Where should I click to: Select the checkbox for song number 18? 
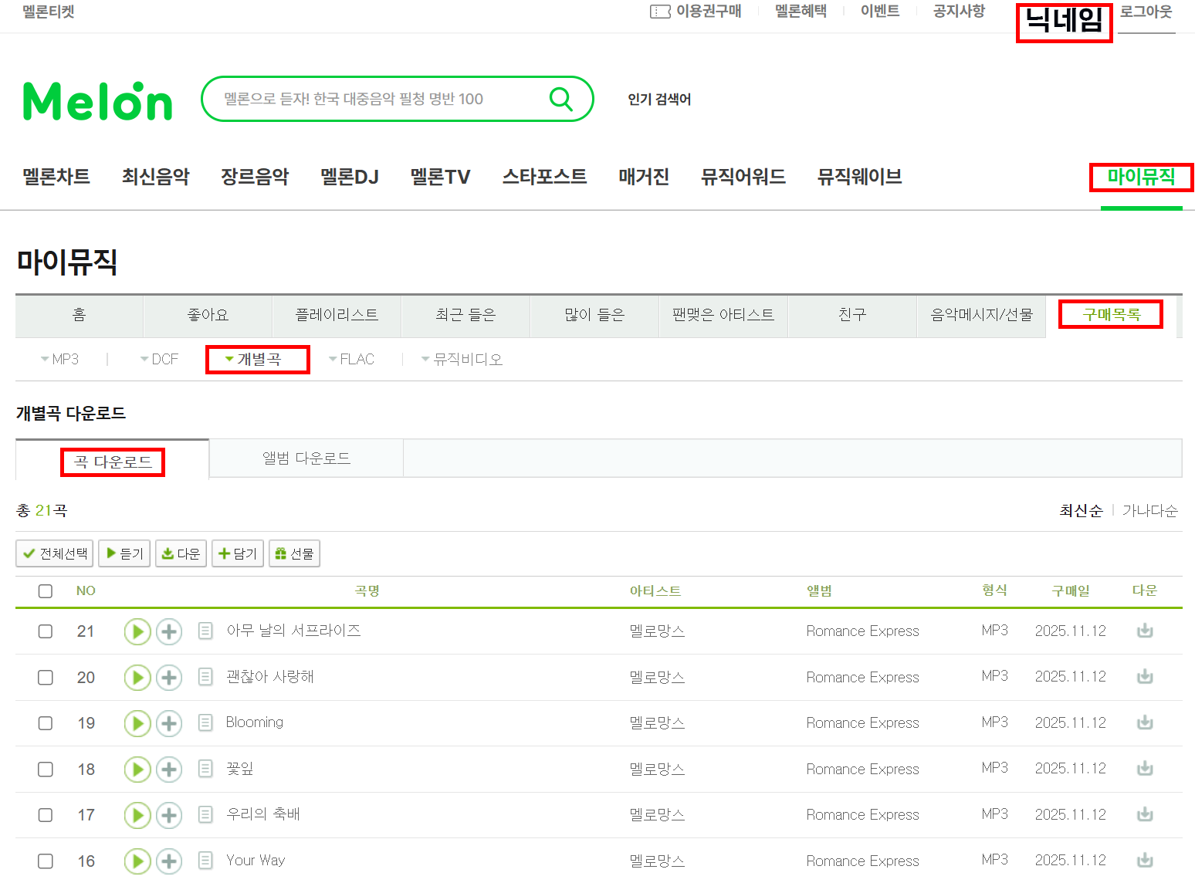click(x=46, y=770)
